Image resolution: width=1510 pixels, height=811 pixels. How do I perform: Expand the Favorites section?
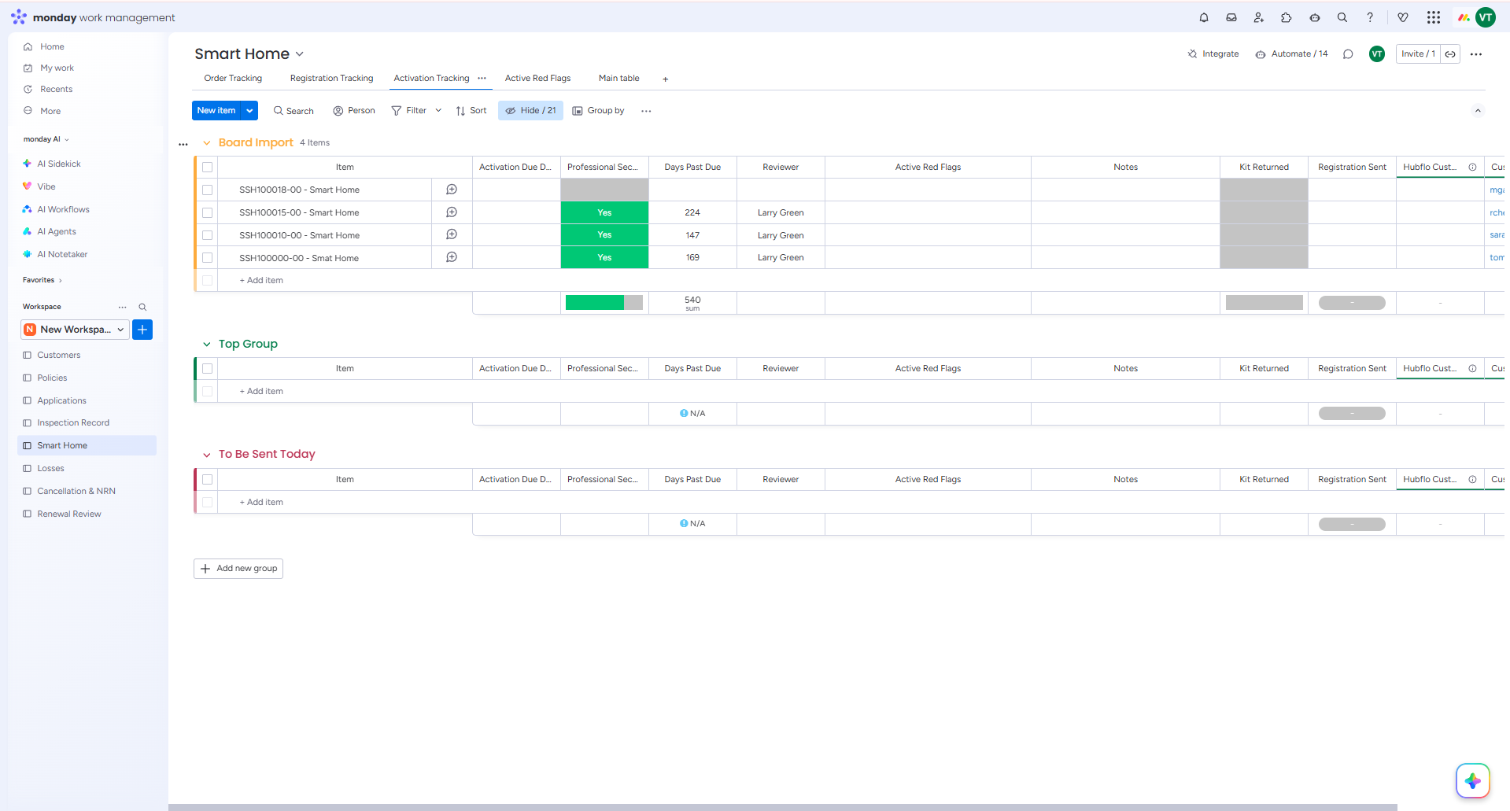click(42, 280)
